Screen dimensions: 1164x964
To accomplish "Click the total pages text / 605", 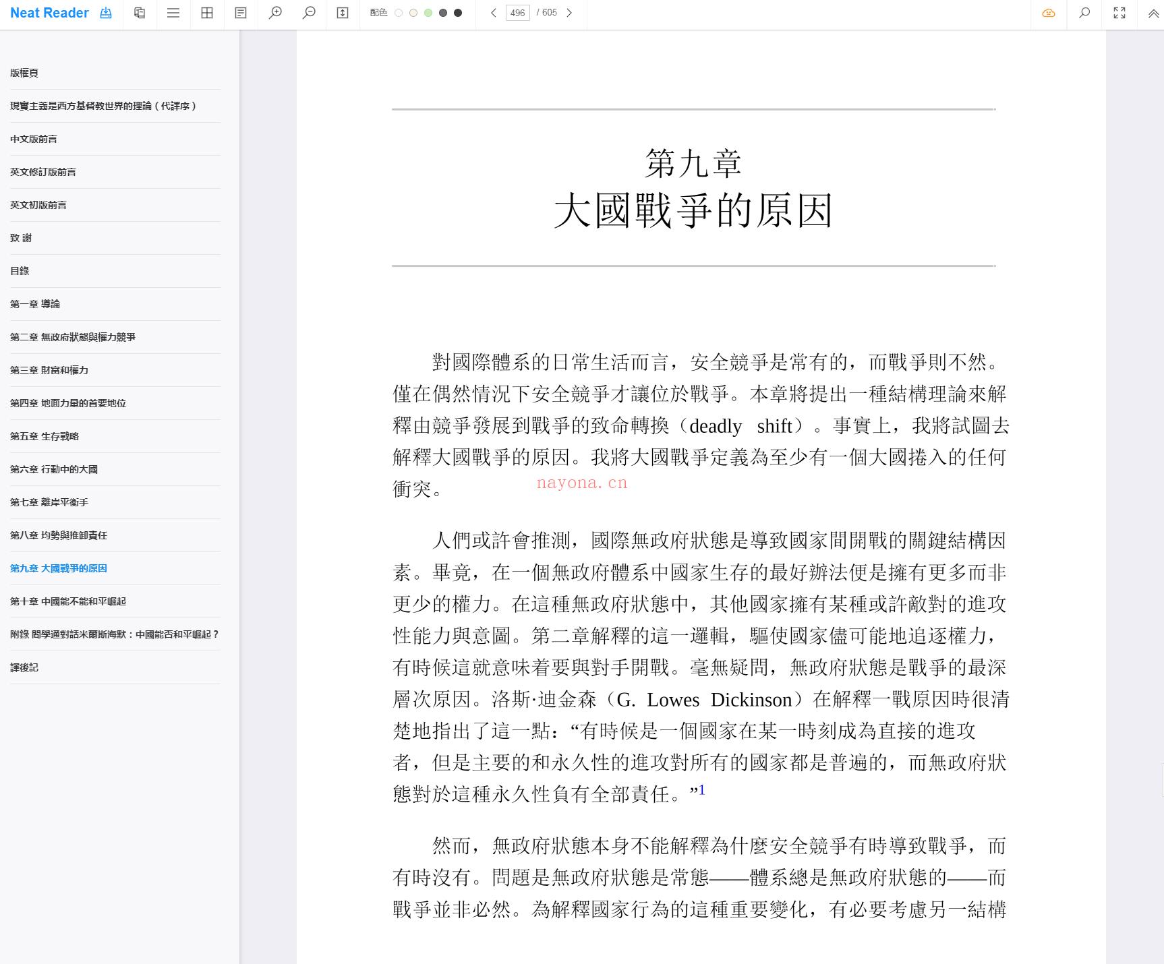I will point(547,13).
